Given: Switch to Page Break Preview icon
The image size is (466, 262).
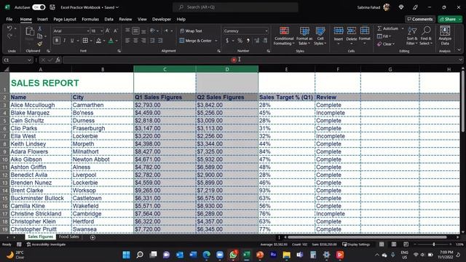Looking at the screenshot, I should point(406,245).
